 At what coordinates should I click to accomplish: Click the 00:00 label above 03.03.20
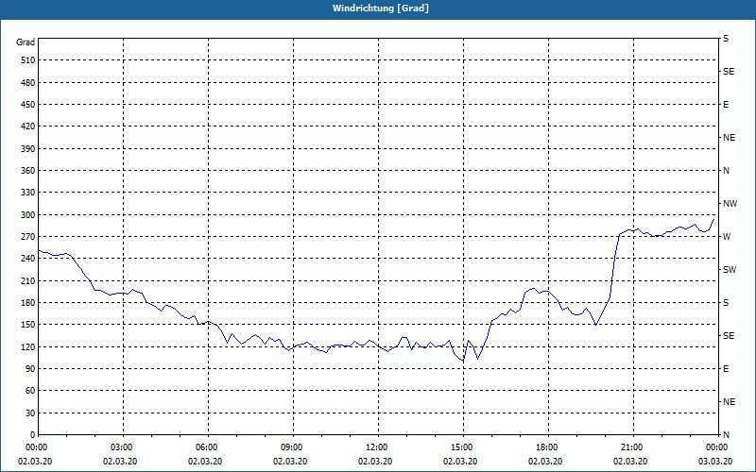click(x=718, y=447)
